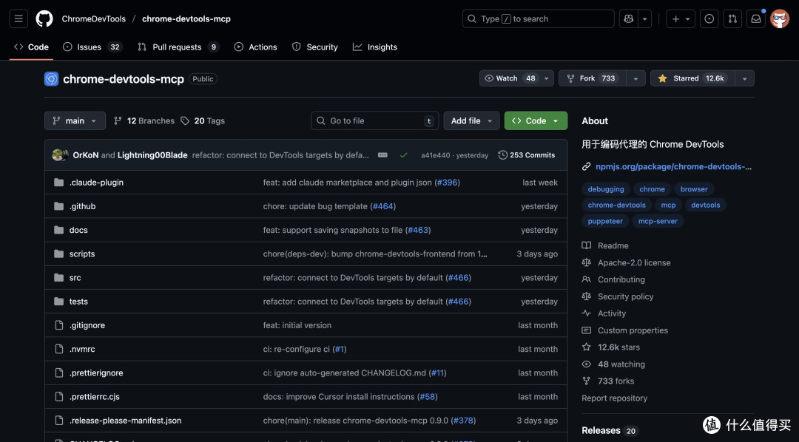The height and width of the screenshot is (442, 799).
Task: Open the docs folder
Action: coord(78,230)
